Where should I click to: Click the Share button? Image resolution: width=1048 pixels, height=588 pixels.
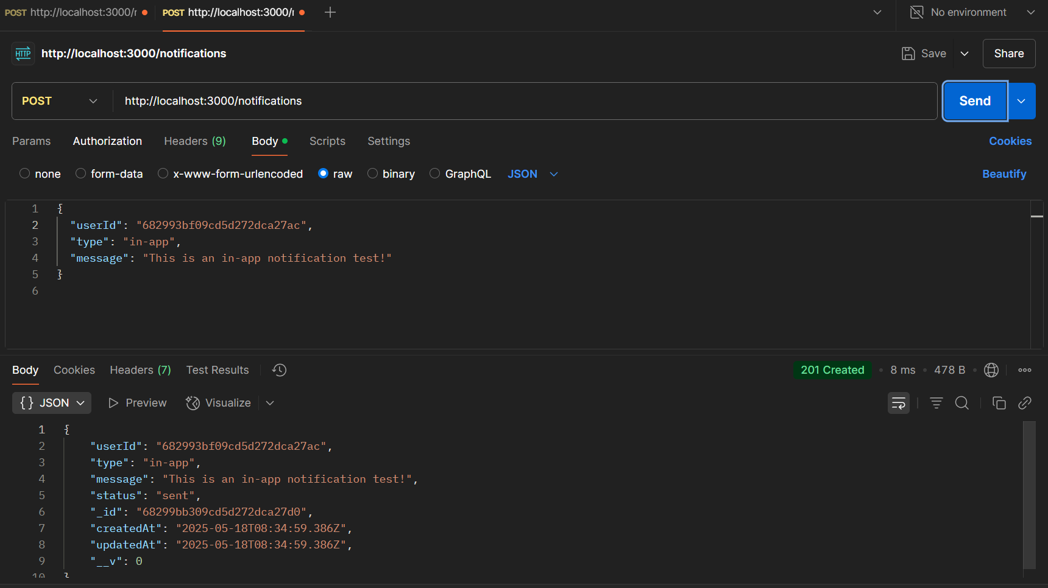pos(1009,54)
